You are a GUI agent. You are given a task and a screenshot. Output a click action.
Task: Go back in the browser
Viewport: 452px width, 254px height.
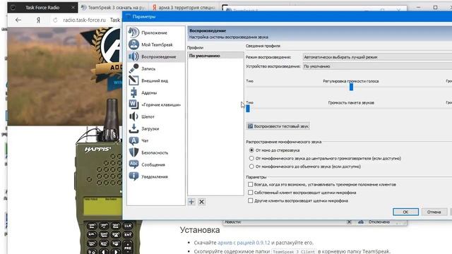pos(18,20)
